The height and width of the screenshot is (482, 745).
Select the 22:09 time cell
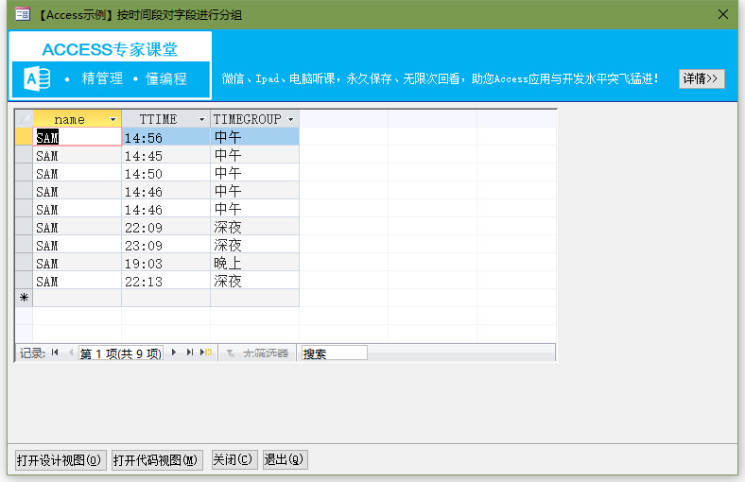[x=166, y=227]
